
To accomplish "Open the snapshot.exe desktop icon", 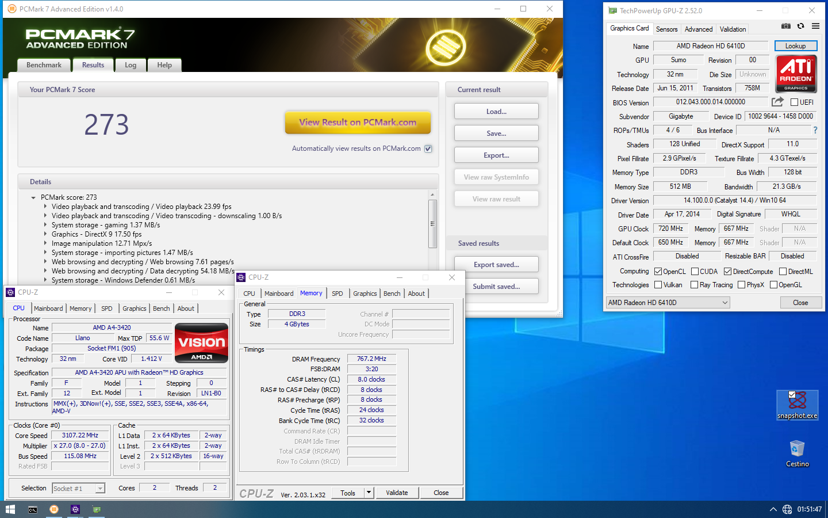I will (x=797, y=405).
